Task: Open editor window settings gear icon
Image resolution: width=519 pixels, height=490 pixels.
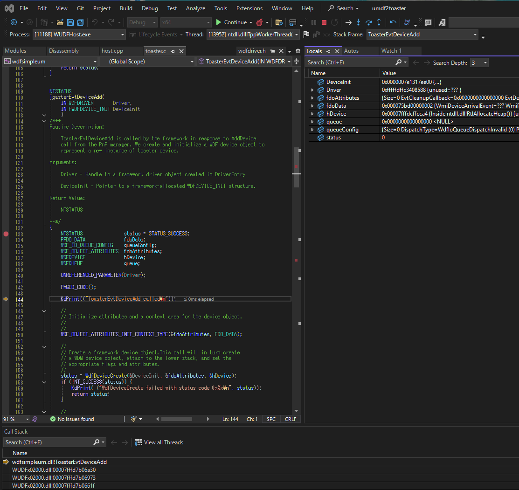Action: 298,51
